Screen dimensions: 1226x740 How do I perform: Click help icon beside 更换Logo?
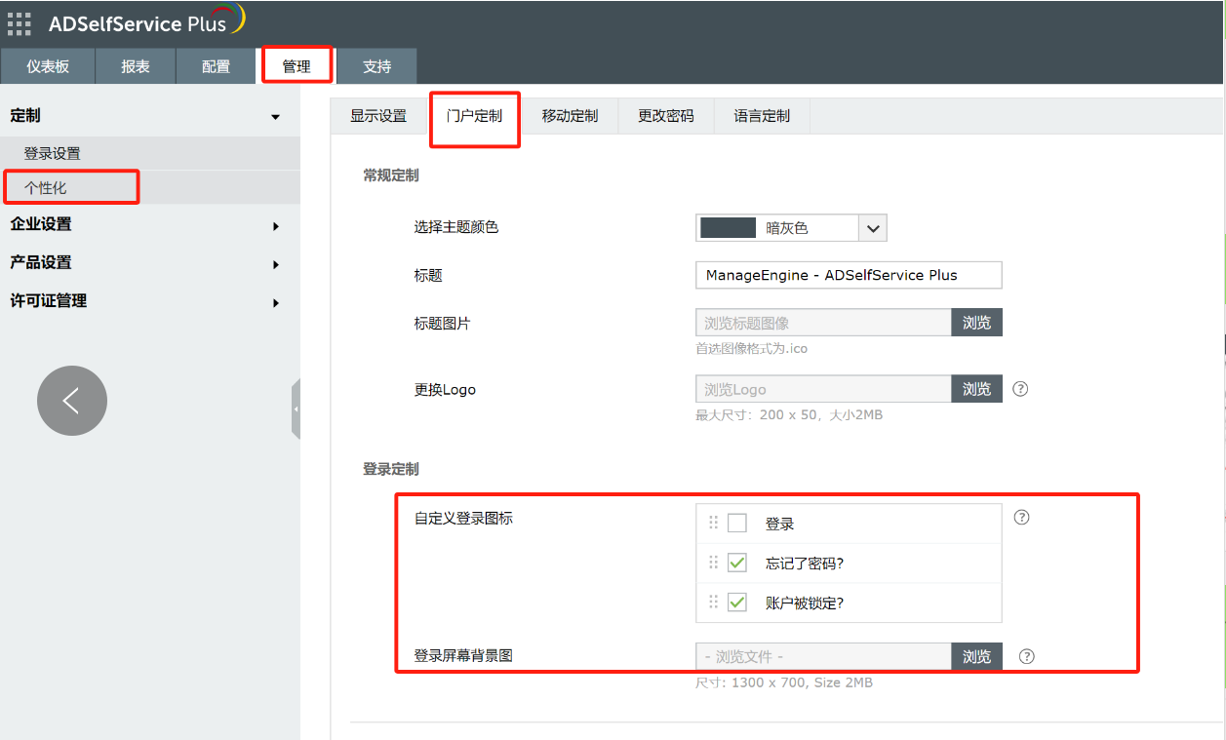tap(1020, 389)
